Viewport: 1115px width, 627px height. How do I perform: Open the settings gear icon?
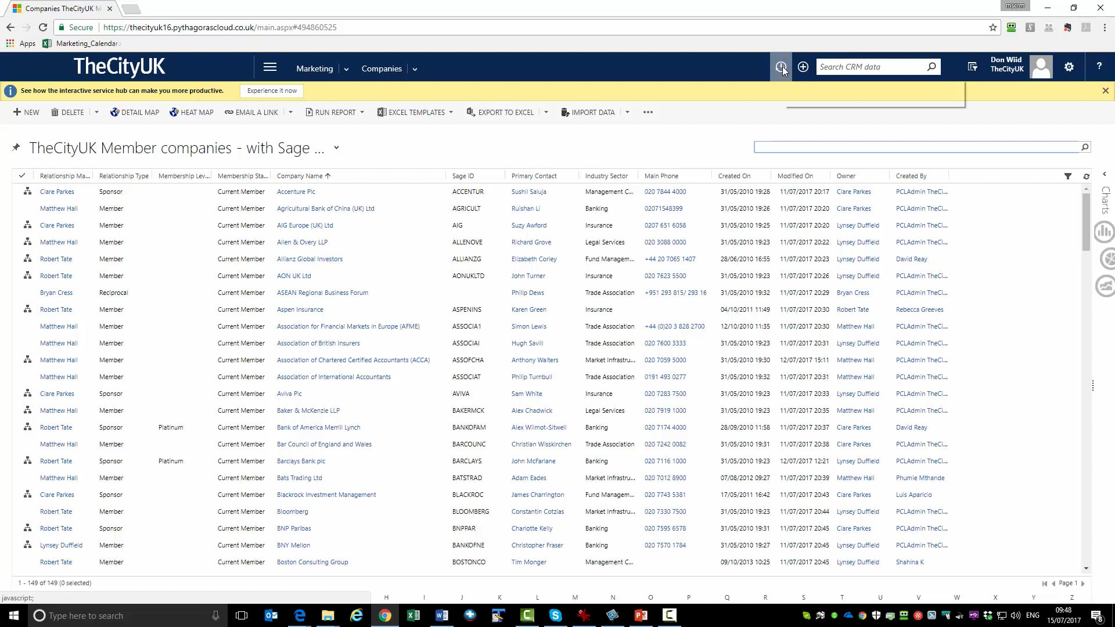[1069, 67]
